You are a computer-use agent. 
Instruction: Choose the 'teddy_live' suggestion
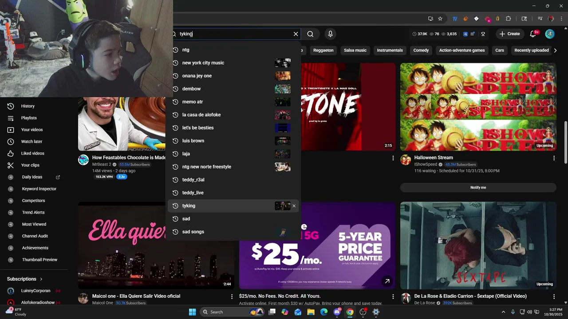click(x=234, y=193)
